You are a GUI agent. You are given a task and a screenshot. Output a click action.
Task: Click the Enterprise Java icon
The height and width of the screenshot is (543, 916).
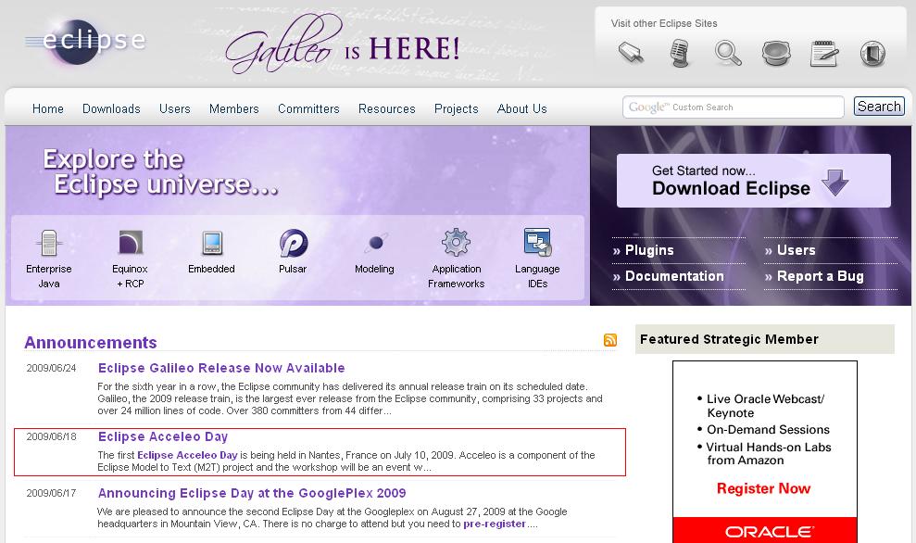49,244
